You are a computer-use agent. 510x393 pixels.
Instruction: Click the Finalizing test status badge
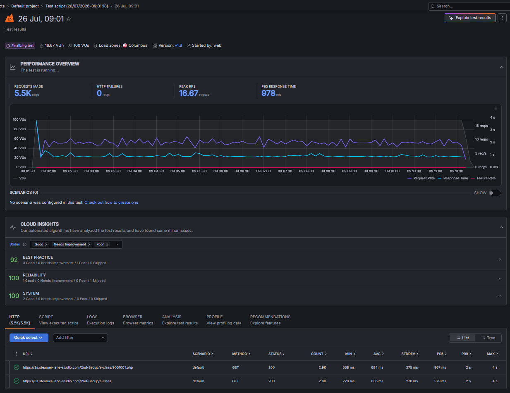coord(20,45)
